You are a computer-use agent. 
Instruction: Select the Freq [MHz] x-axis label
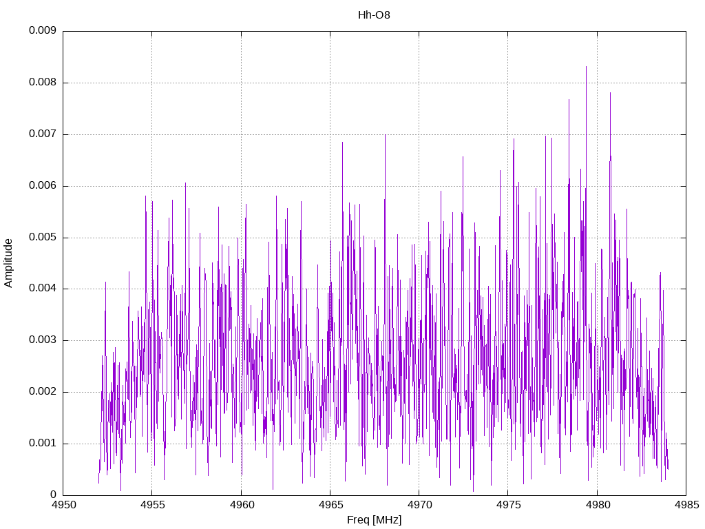pyautogui.click(x=374, y=519)
